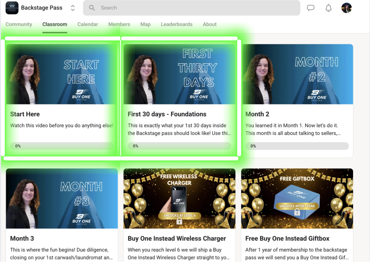Screen dimensions: 370x262
Task: Click "You learned it in Month 1" description
Action: tap(293, 129)
